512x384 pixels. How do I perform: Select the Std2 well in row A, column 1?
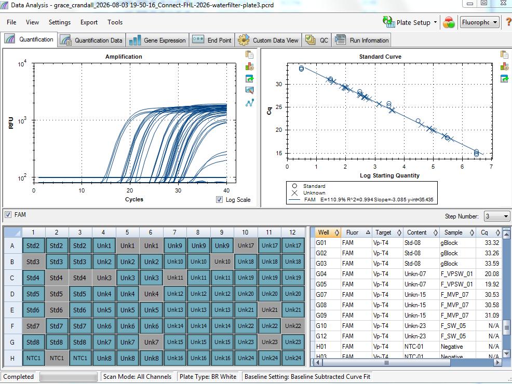33,245
